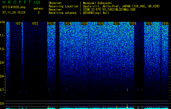Click the 1024 time marker

tap(68, 23)
